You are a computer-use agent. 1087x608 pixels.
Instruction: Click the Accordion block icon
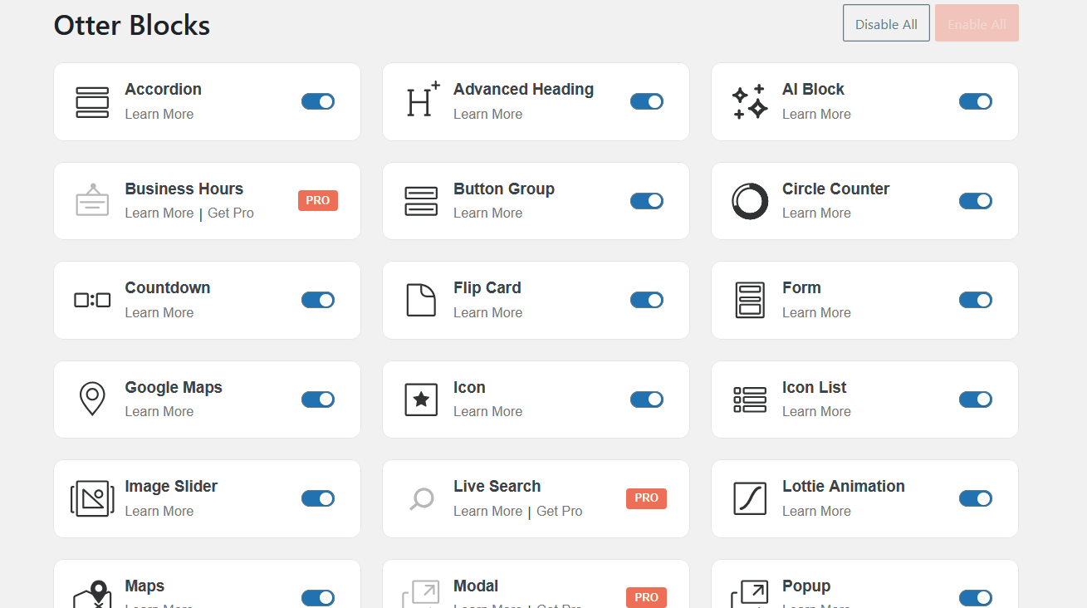pos(92,102)
